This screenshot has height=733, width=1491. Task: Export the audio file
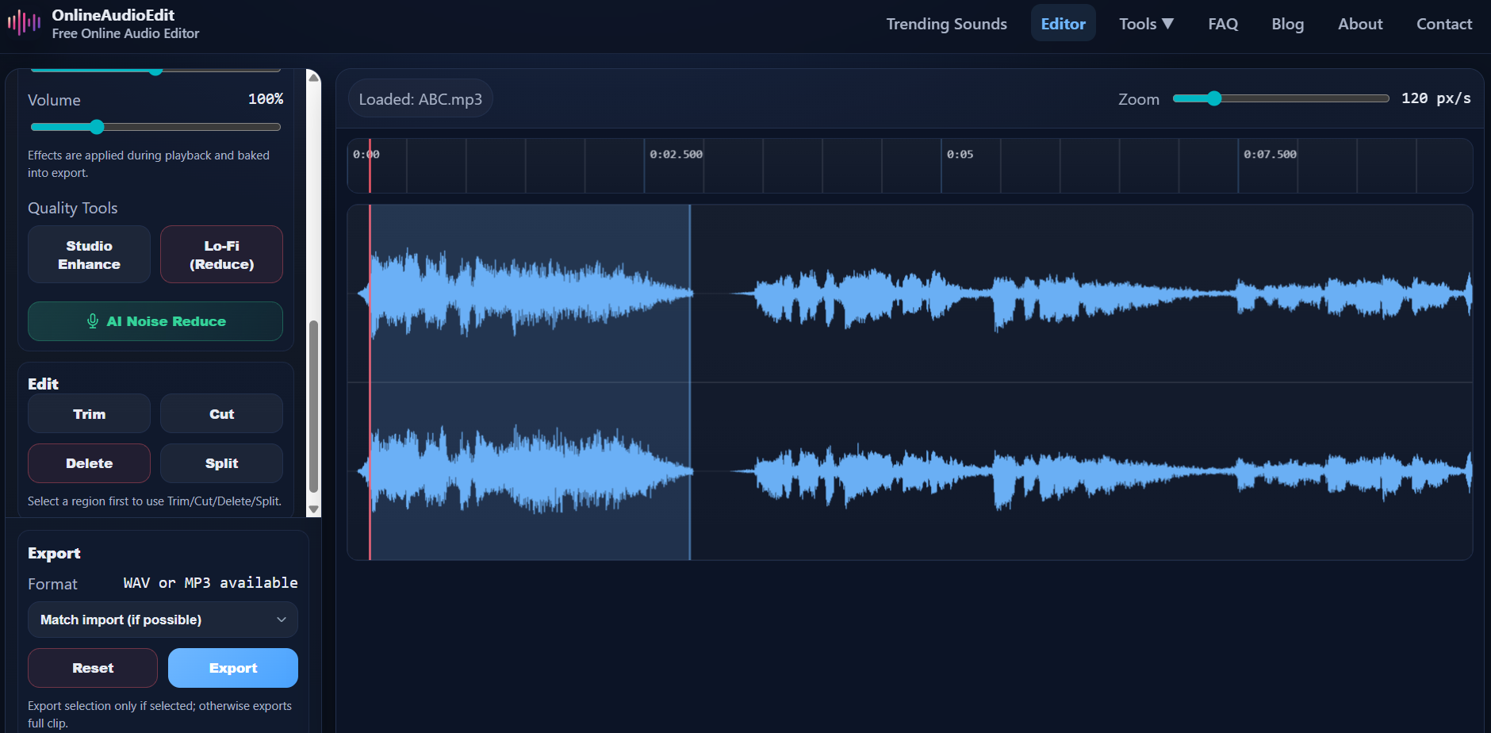233,668
